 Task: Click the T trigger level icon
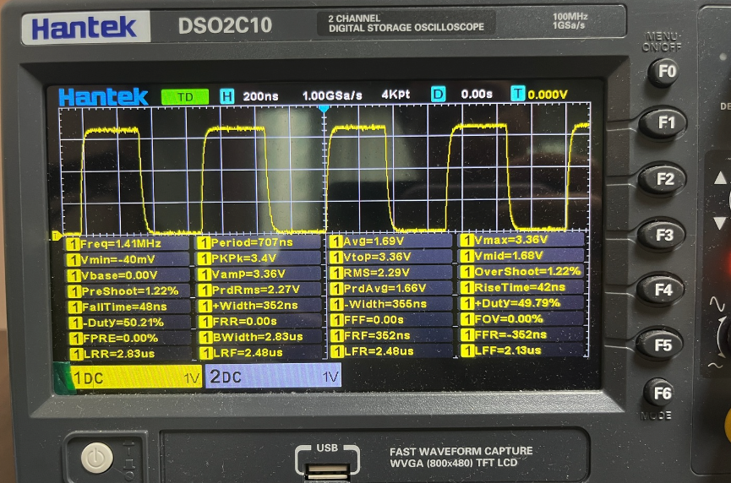tap(517, 94)
